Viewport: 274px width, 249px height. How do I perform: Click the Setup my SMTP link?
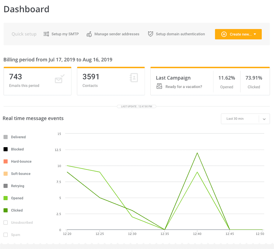(65, 34)
